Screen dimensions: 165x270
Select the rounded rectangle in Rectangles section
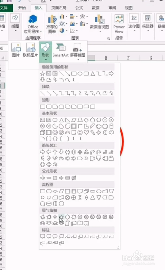tap(49, 106)
